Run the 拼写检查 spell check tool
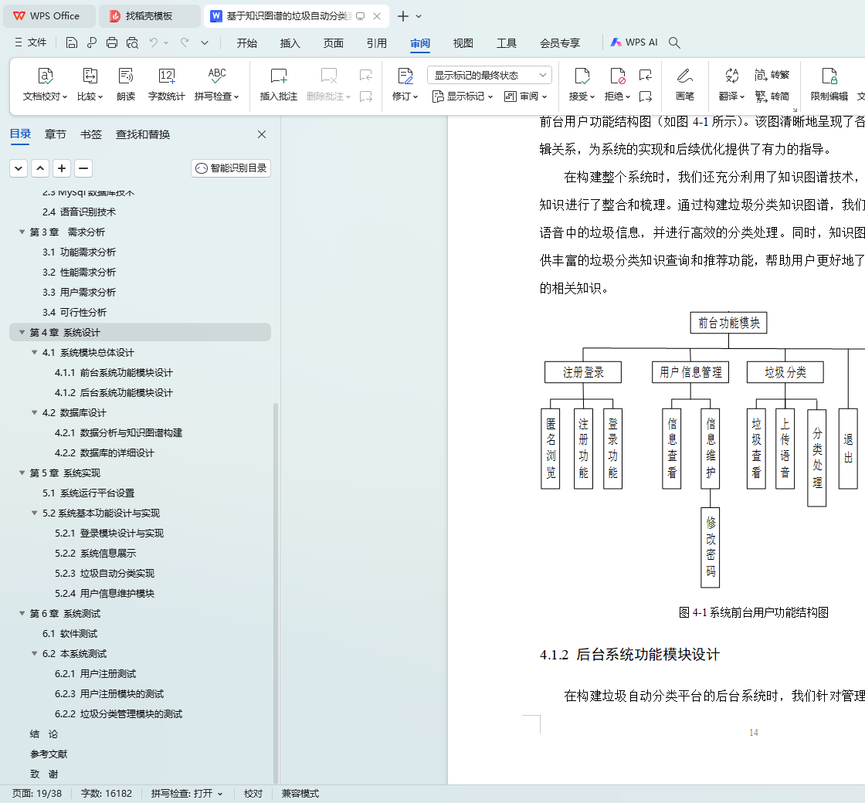 pyautogui.click(x=217, y=84)
